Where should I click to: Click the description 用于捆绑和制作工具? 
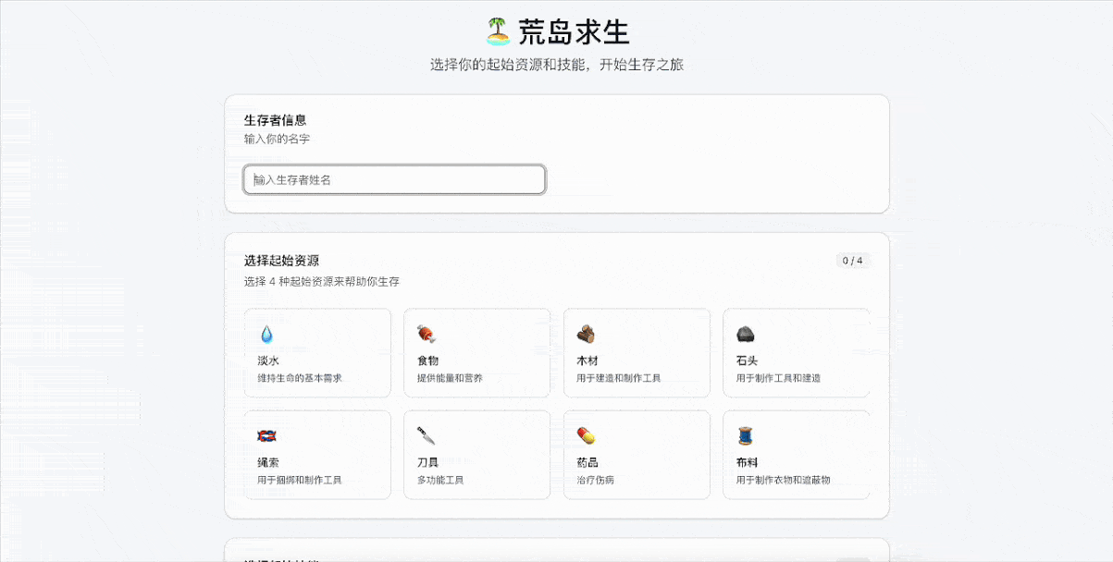coord(300,480)
